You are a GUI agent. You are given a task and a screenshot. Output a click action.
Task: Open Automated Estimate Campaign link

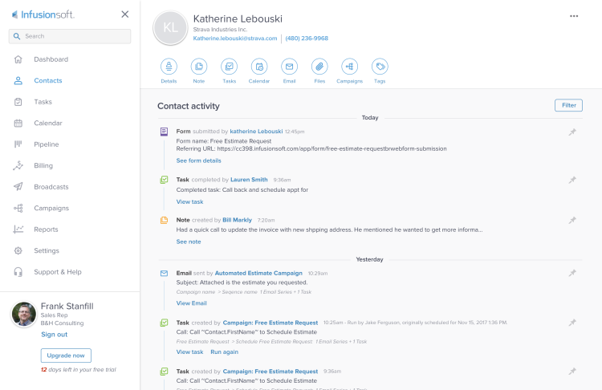(258, 273)
